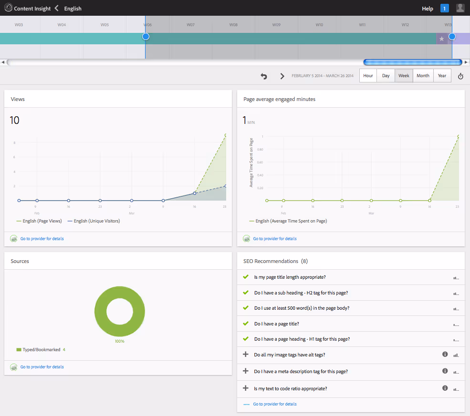Open the Content Insight logo menu
The width and height of the screenshot is (470, 416).
pos(8,8)
